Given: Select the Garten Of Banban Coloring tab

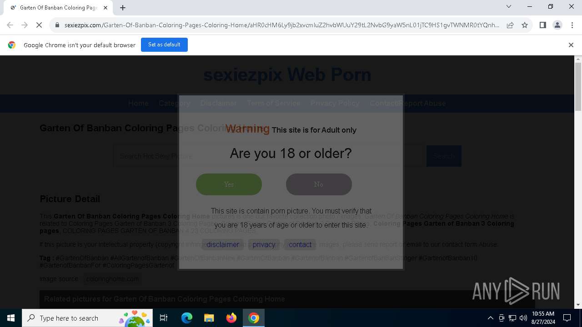Looking at the screenshot, I should pyautogui.click(x=58, y=8).
